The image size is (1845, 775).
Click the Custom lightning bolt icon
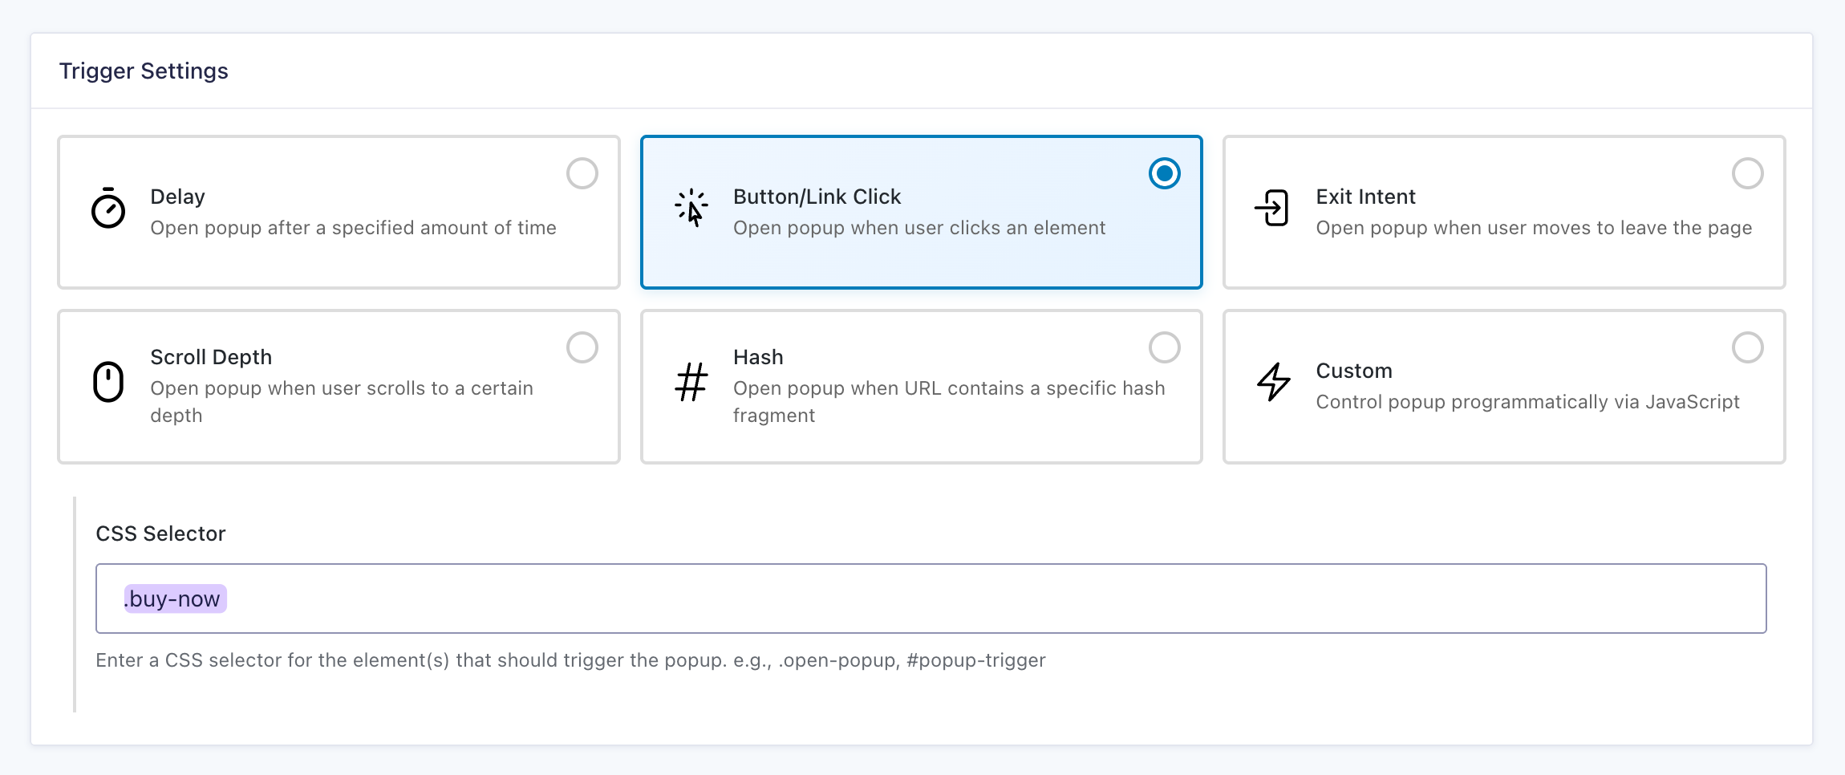(1273, 382)
